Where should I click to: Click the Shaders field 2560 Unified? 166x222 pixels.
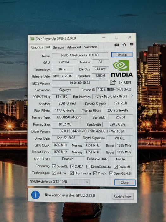[67, 103]
